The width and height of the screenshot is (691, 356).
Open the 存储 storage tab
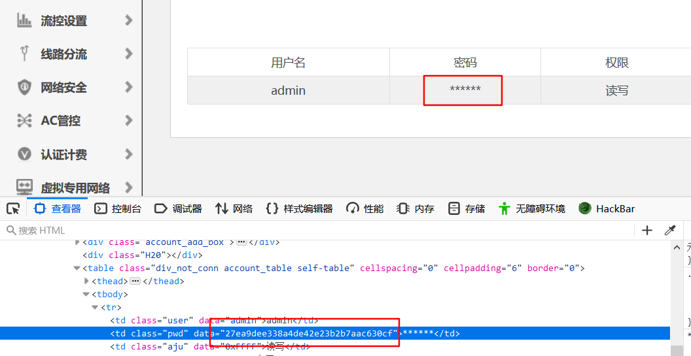pyautogui.click(x=467, y=209)
